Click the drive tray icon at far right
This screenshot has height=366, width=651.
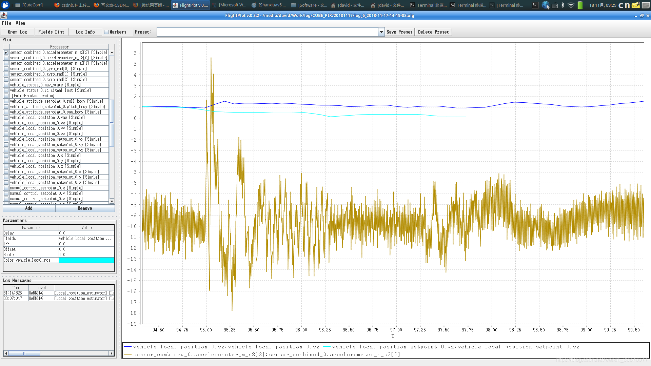(x=646, y=5)
